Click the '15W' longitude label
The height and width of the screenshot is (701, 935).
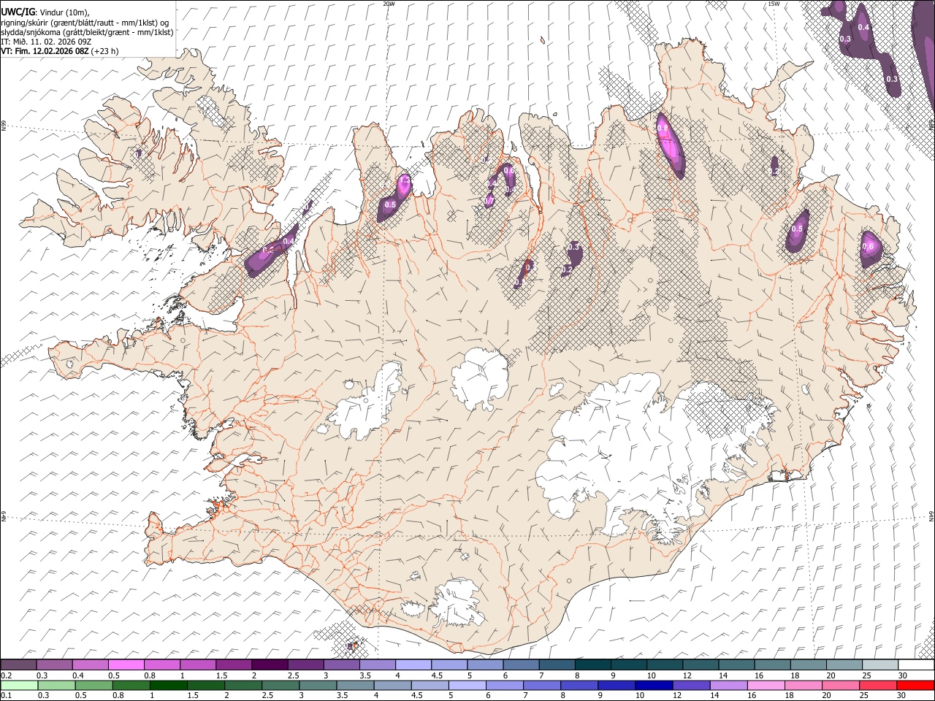coord(773,4)
